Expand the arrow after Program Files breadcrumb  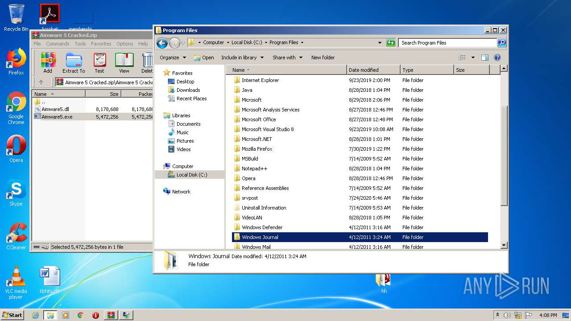[x=302, y=43]
